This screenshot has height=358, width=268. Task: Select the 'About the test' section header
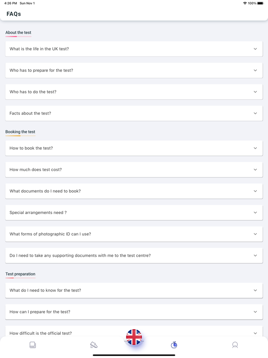coord(18,33)
